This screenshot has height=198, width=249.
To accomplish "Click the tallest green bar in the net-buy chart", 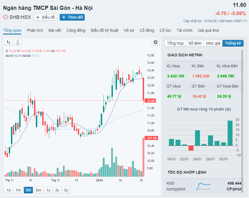I will [230, 133].
